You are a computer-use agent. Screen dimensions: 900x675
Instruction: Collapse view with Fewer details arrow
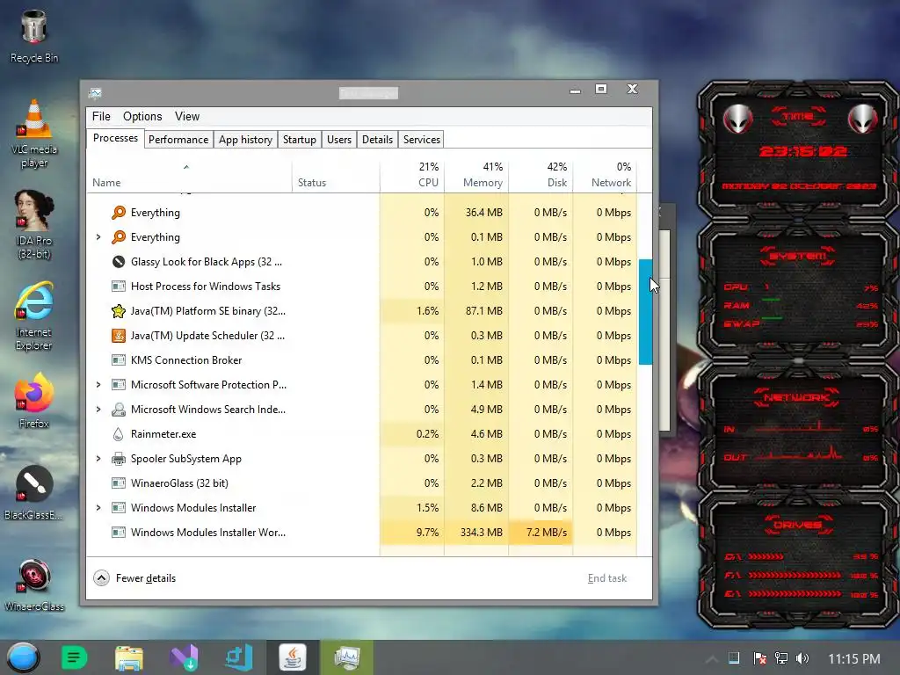102,578
